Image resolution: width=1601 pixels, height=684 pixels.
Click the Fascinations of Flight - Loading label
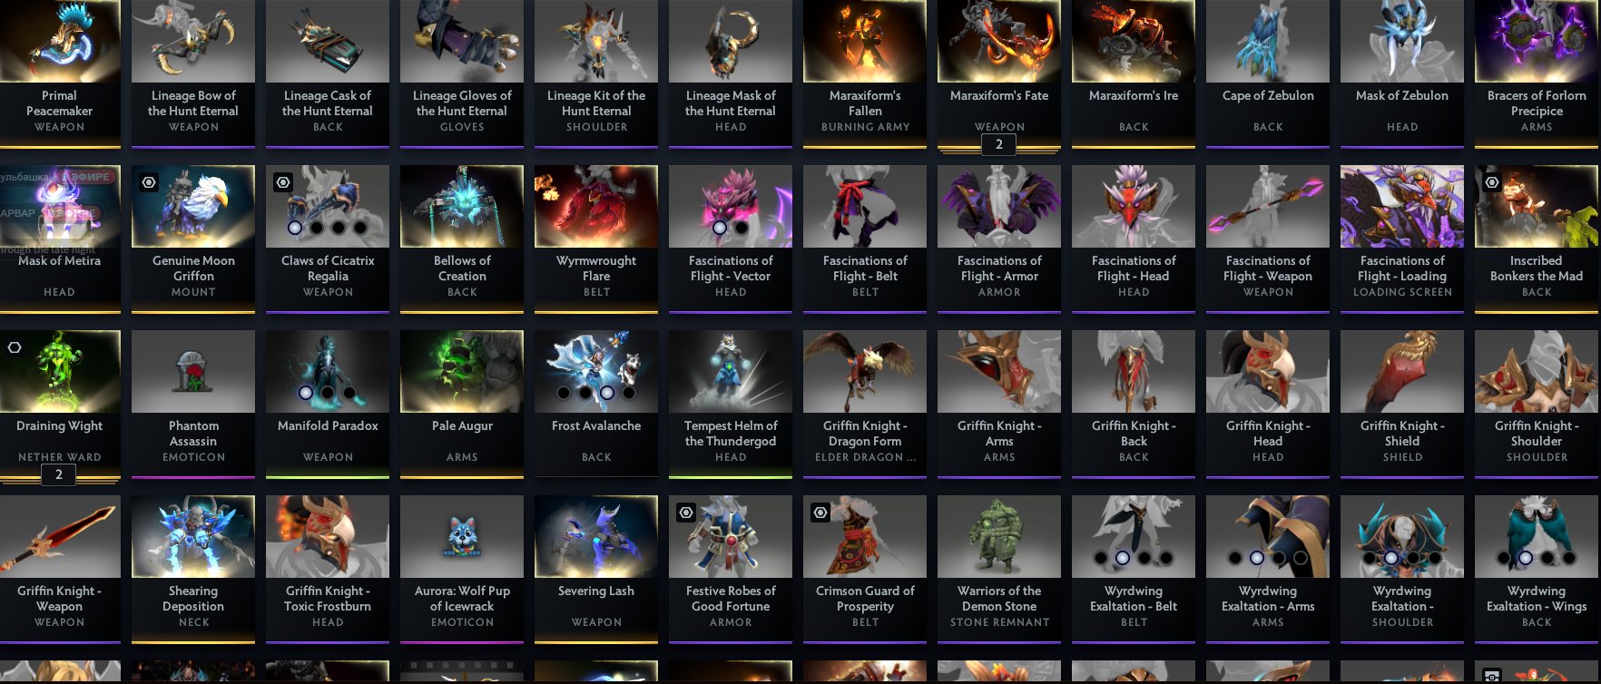click(x=1402, y=268)
